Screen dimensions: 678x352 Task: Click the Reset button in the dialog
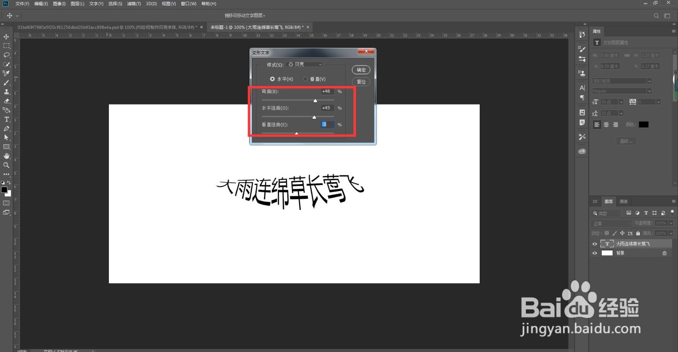(x=361, y=82)
